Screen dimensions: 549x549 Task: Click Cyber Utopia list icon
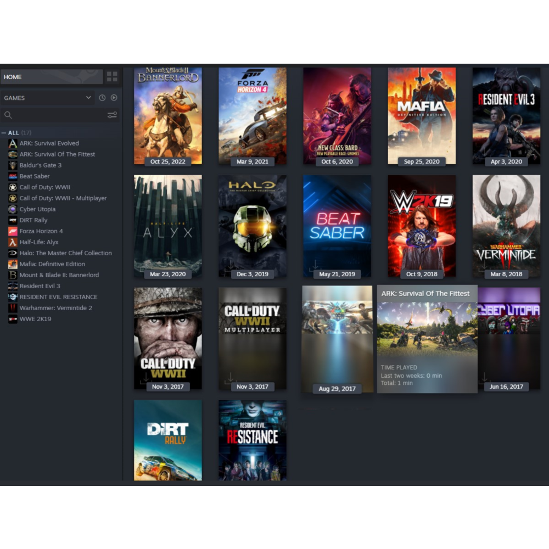pyautogui.click(x=13, y=209)
